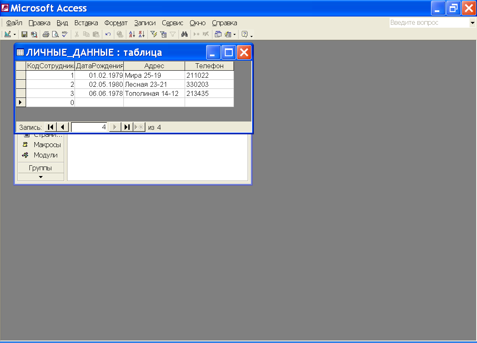477x343 pixels.
Task: Click the phone cell 330203
Action: (209, 84)
